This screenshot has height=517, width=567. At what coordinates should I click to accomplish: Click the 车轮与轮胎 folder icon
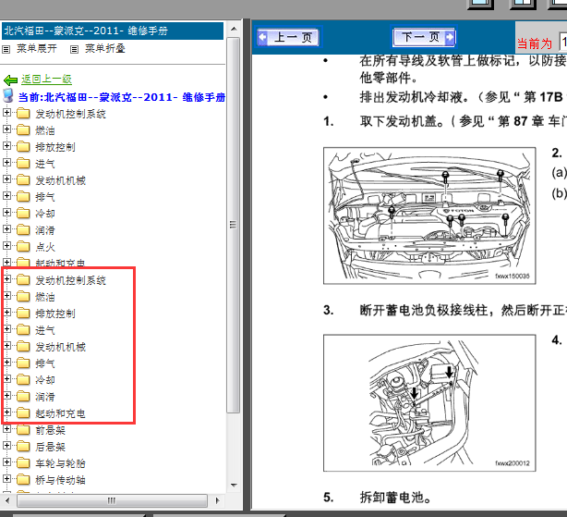[x=23, y=463]
